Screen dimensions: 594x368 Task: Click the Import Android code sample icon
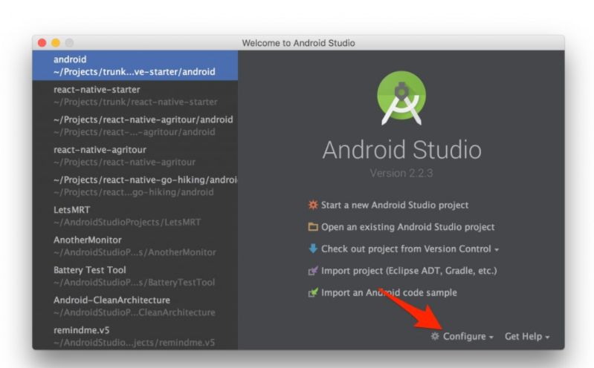[313, 293]
